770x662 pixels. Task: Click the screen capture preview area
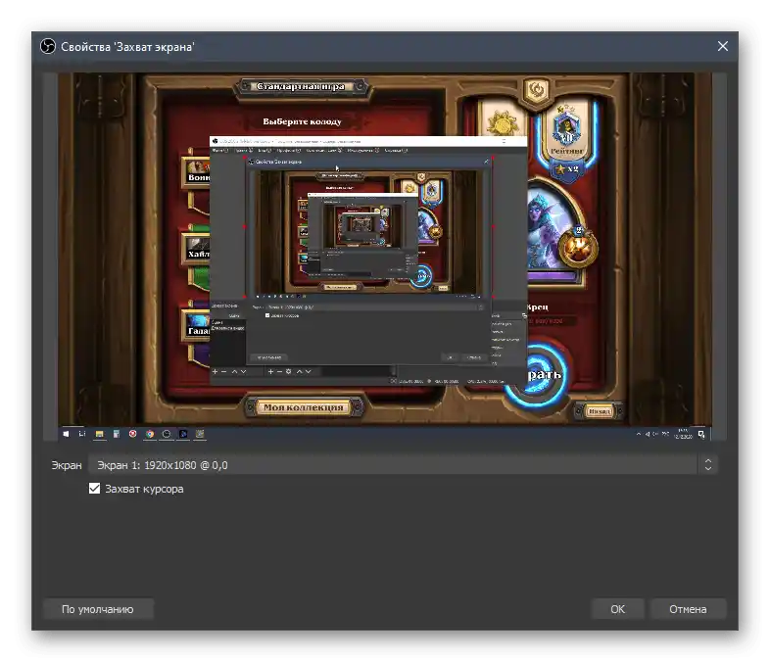click(x=385, y=257)
